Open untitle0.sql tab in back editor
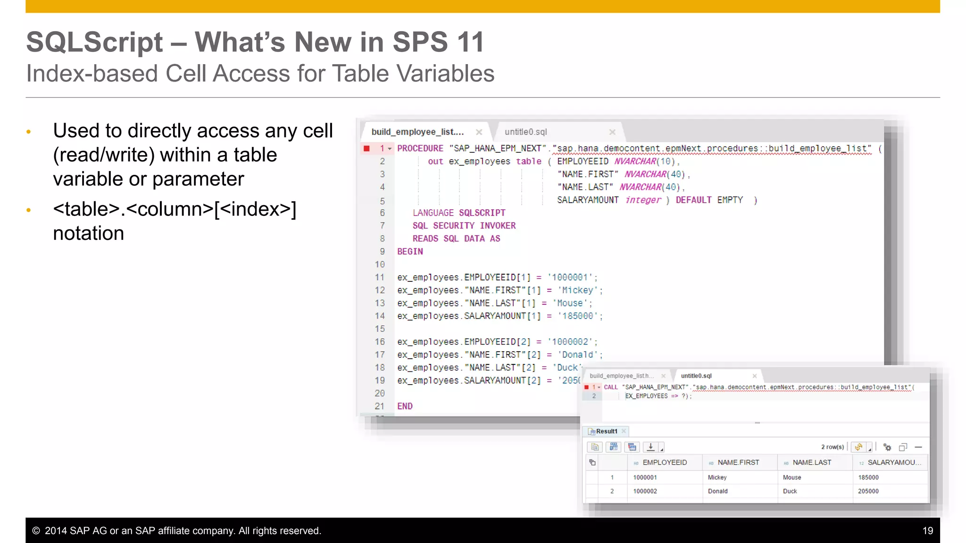This screenshot has width=966, height=543. pyautogui.click(x=525, y=132)
